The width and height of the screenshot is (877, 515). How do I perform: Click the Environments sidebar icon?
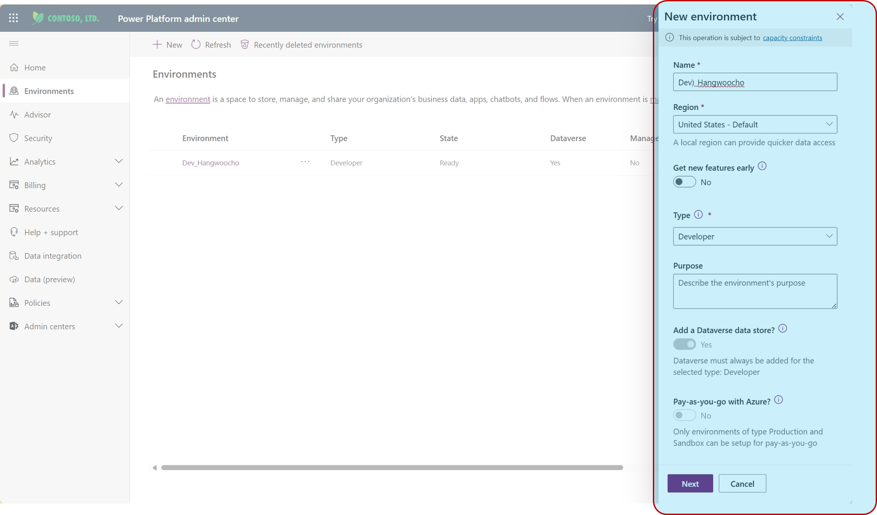[x=14, y=91]
